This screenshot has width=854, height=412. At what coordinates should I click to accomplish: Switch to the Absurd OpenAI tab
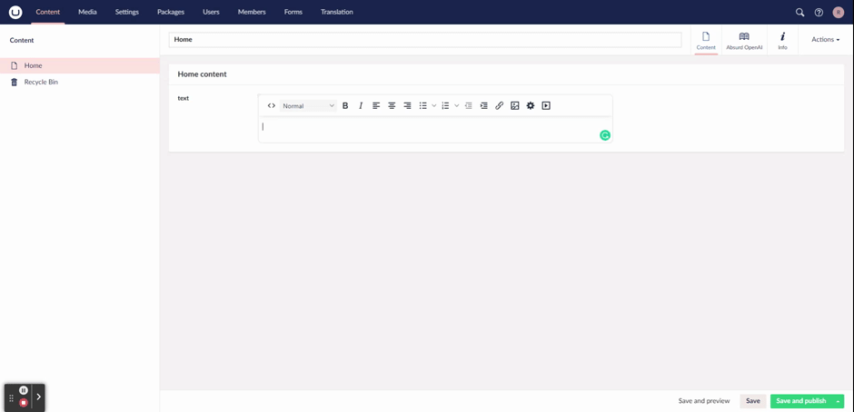(x=744, y=41)
